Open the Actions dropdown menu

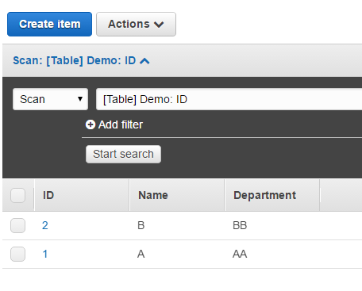(x=136, y=24)
